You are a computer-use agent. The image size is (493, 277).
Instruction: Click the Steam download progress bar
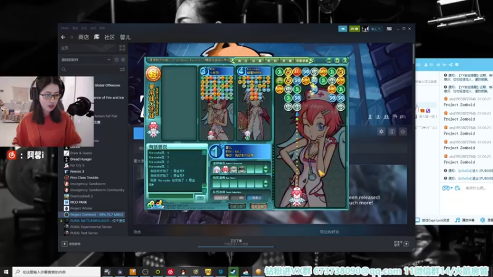tap(236, 247)
